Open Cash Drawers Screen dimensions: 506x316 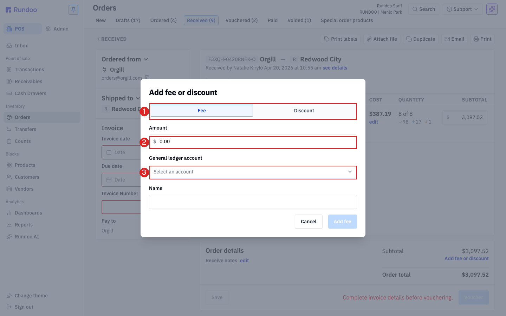point(42,93)
